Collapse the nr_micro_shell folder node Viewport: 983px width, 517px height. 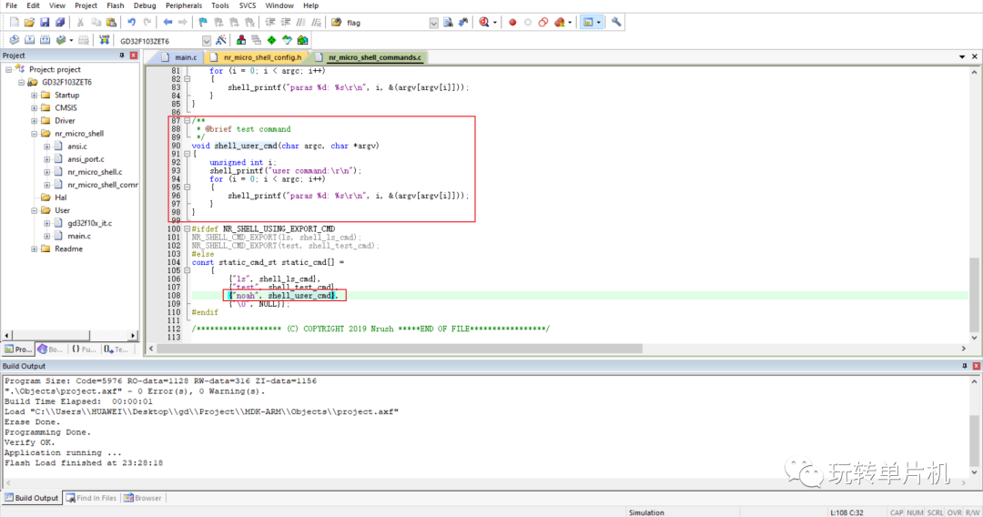tap(34, 134)
